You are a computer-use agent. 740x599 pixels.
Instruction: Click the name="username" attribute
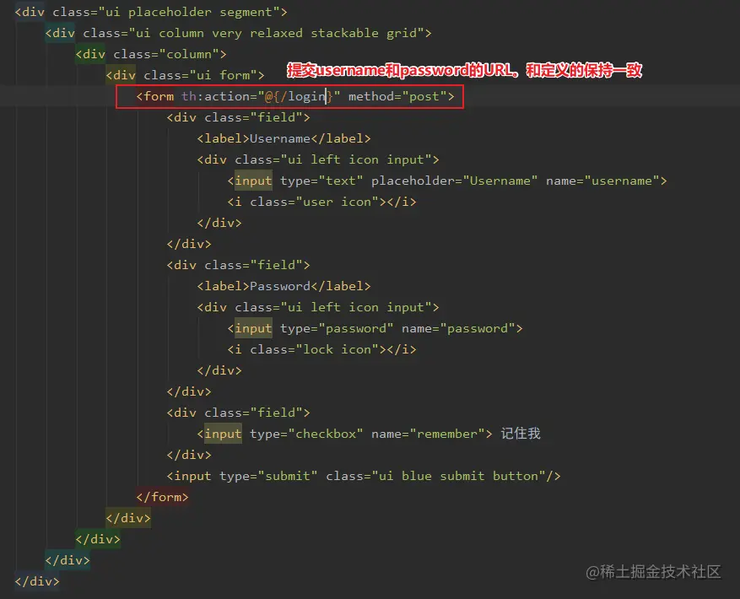pos(602,181)
